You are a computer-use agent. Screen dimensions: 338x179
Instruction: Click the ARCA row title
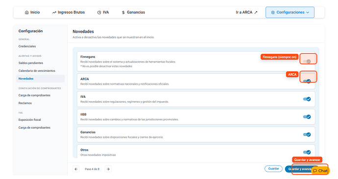pos(84,79)
